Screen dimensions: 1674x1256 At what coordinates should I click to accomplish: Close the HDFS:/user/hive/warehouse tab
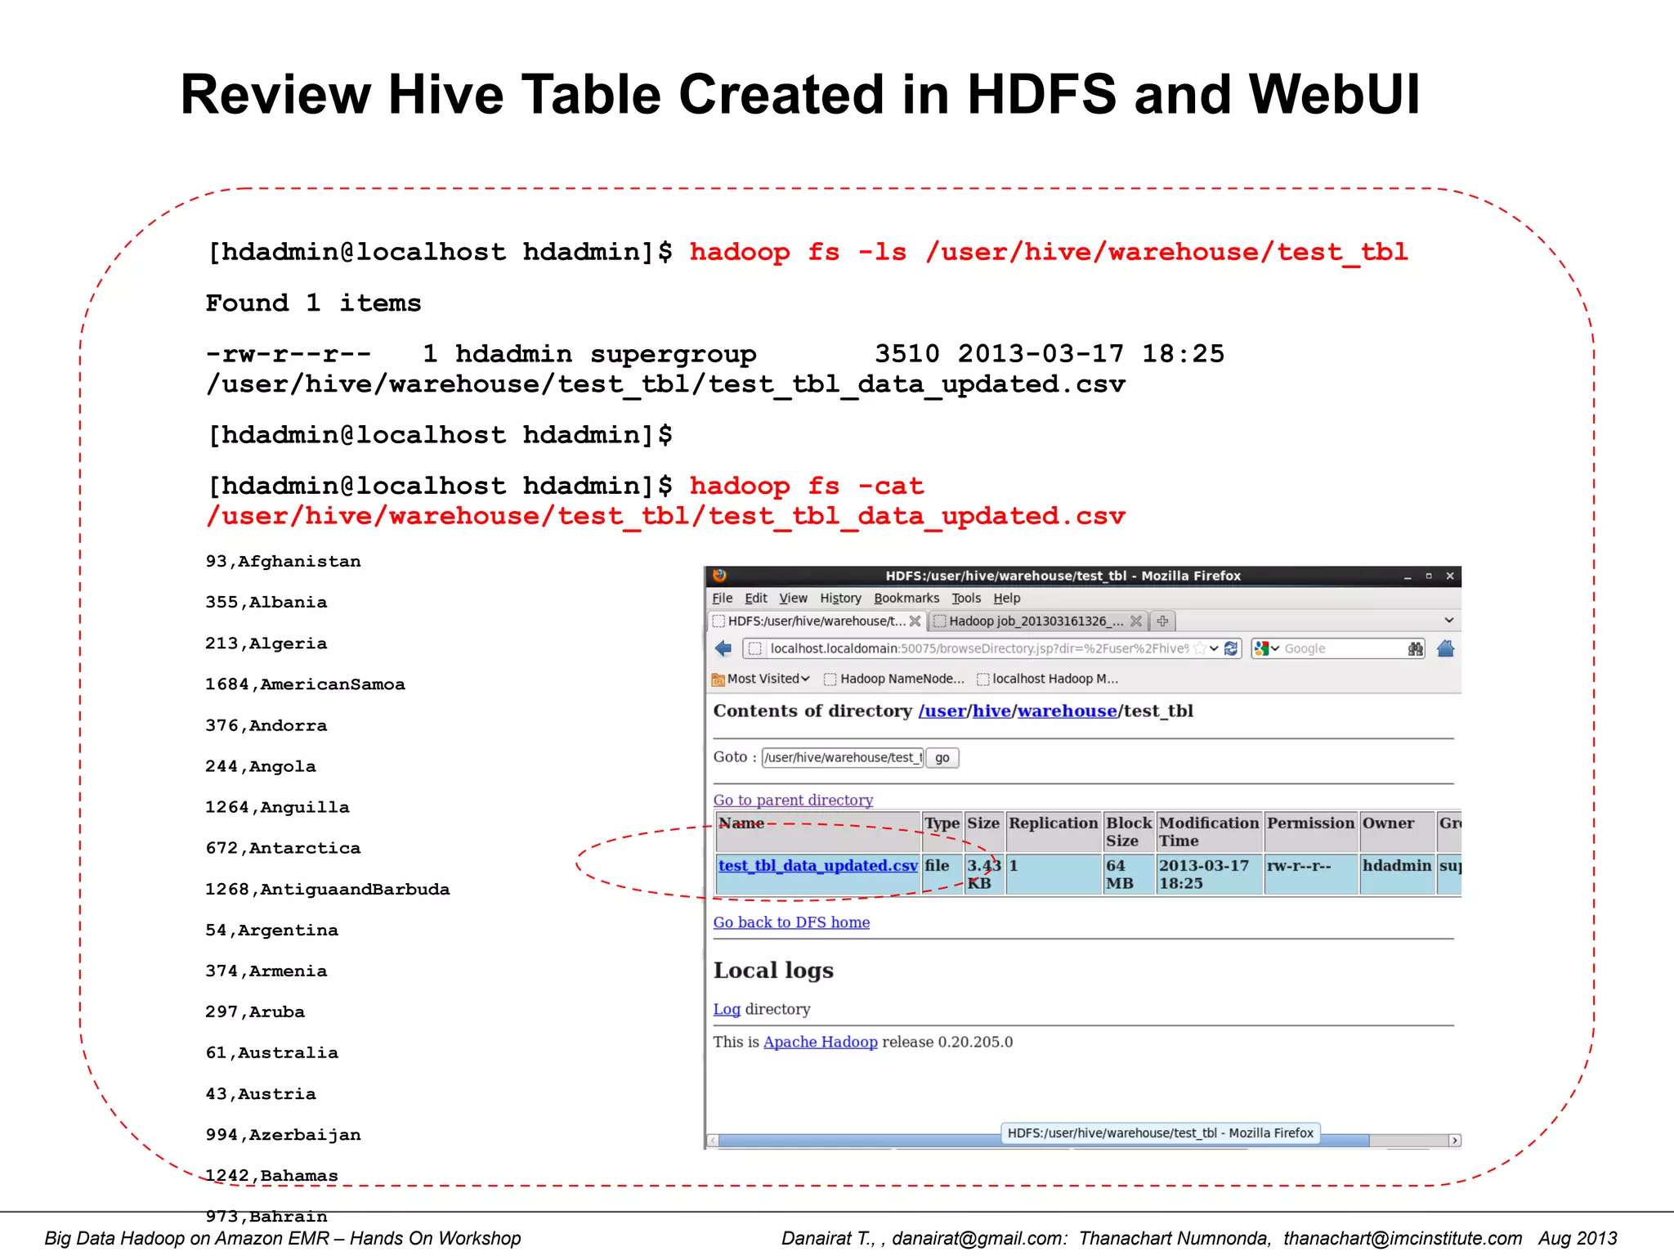pos(915,621)
